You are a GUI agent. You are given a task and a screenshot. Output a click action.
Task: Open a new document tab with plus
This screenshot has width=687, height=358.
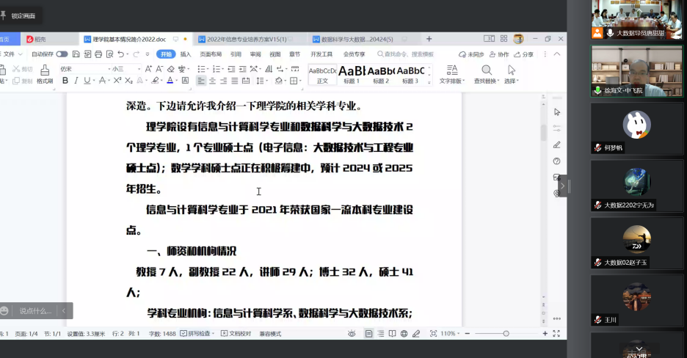coord(429,39)
